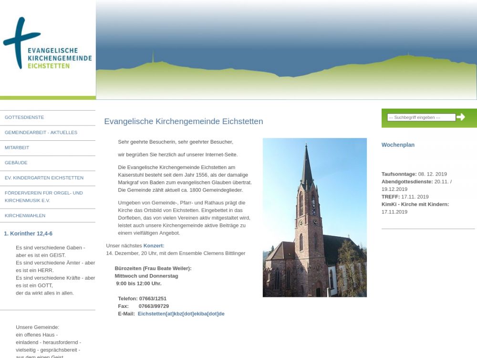Open the Gottesdienste menu item

24,117
